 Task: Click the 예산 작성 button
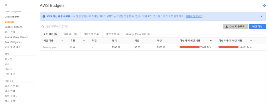coord(257,27)
